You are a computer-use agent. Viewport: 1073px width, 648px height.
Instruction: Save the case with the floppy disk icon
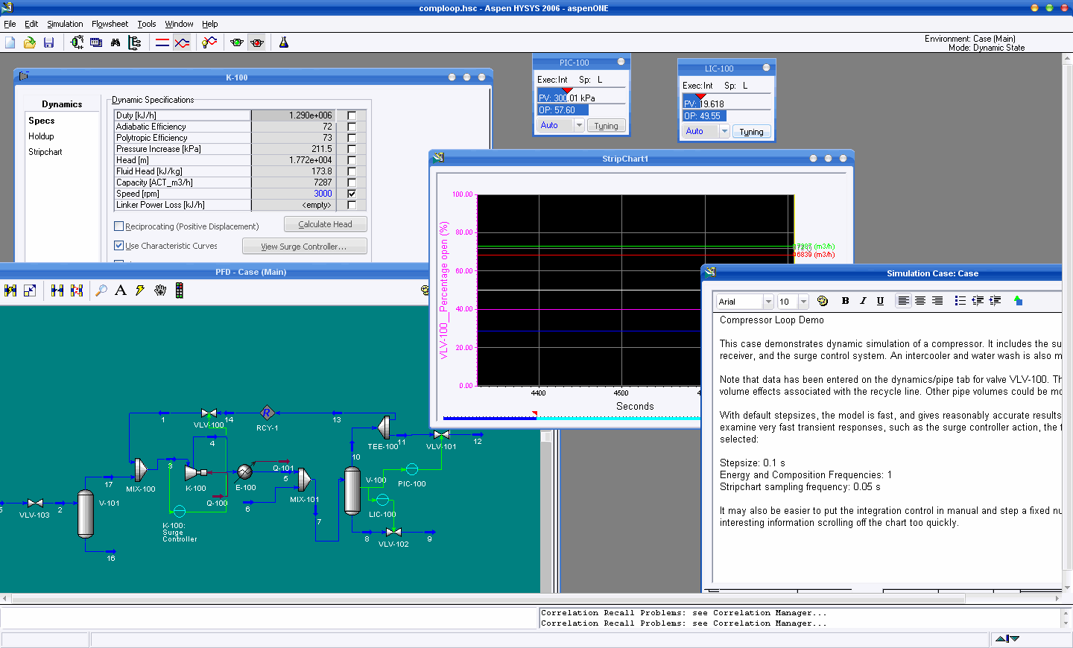click(x=48, y=42)
